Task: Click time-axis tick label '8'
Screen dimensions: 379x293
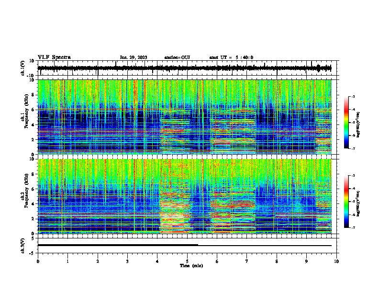Action: (277, 261)
